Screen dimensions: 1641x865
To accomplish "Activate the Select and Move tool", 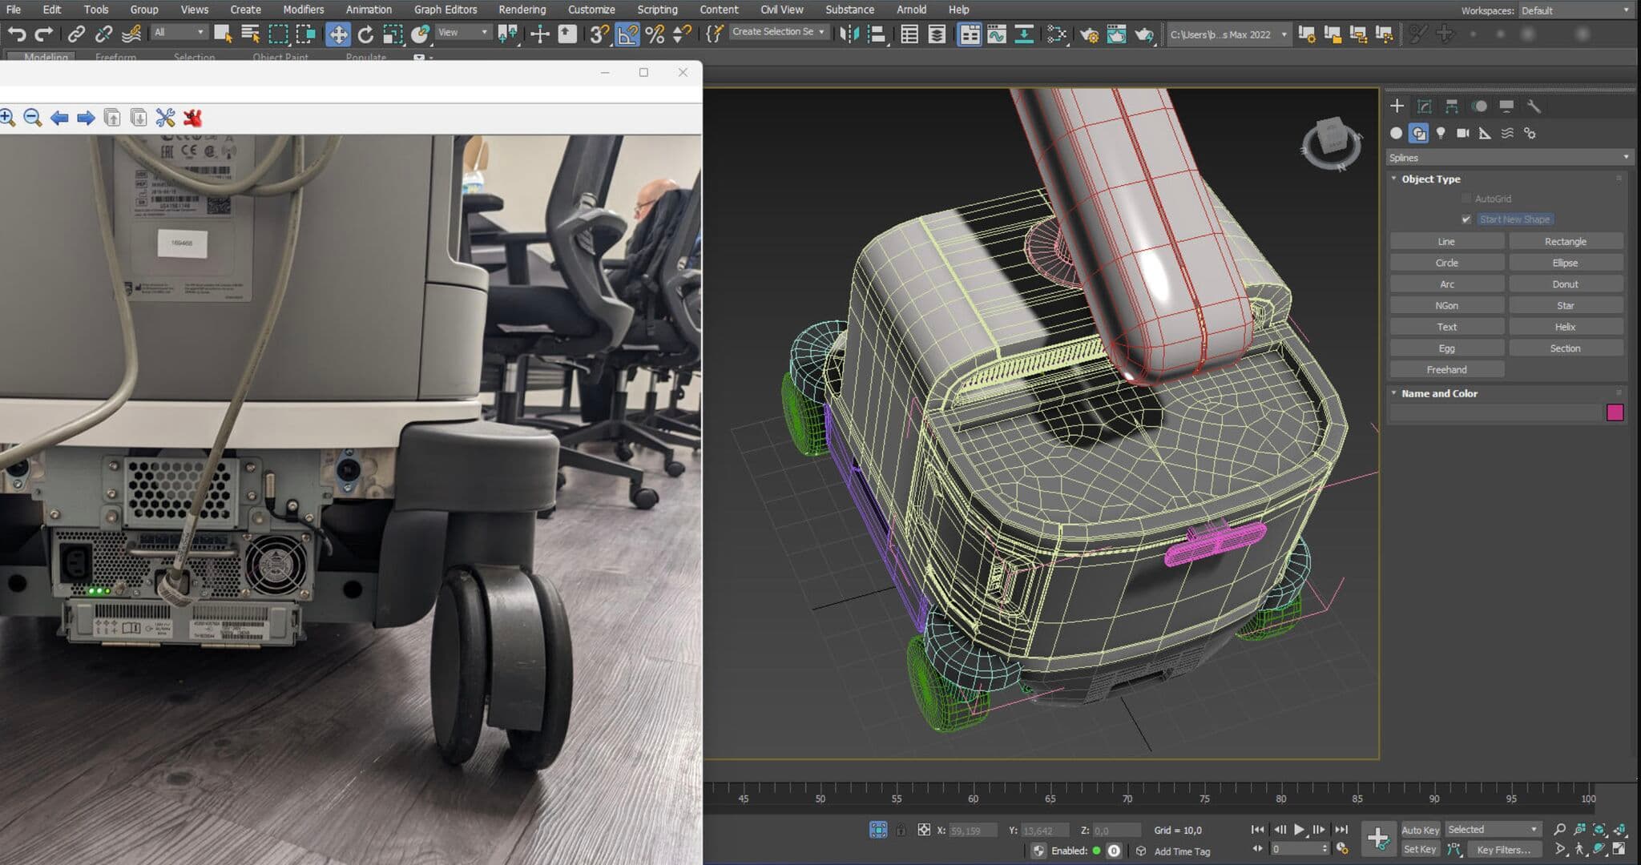I will 338,34.
